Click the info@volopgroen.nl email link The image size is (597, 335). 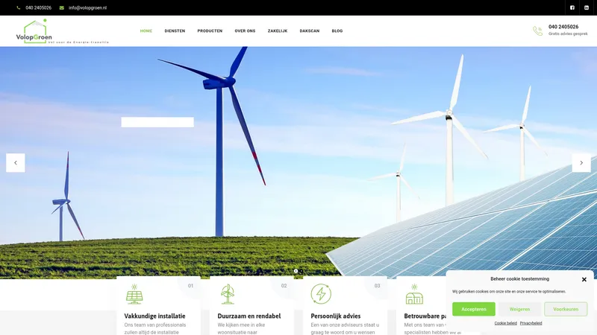point(87,7)
